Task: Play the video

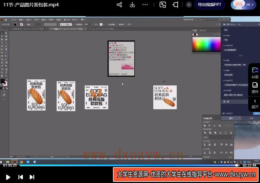Action: [8, 177]
